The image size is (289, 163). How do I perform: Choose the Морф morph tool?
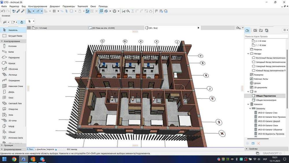(x=13, y=126)
